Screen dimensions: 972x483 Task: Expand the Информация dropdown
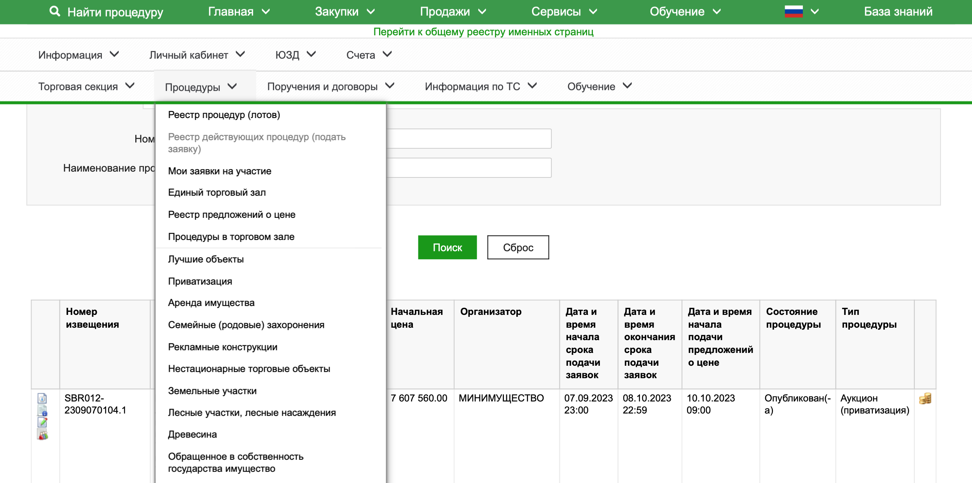[x=79, y=55]
